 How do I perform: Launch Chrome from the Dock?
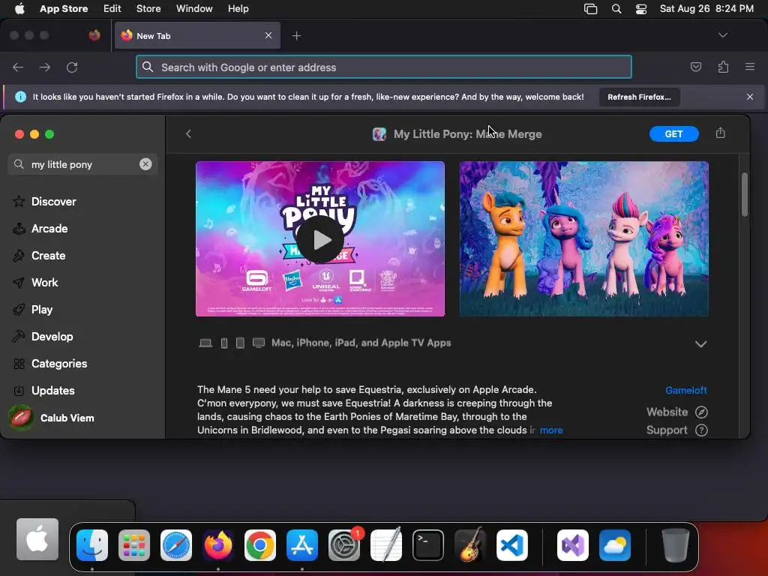[x=260, y=544]
